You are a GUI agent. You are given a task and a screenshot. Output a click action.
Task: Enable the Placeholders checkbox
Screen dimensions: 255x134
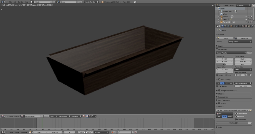(x=236, y=119)
